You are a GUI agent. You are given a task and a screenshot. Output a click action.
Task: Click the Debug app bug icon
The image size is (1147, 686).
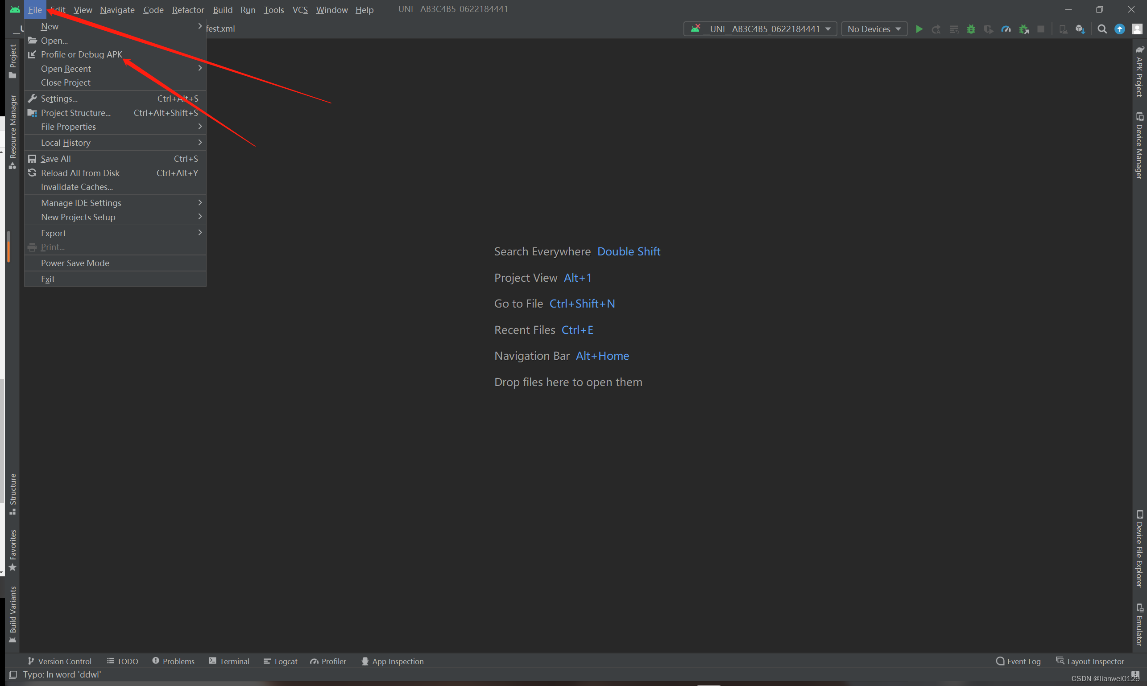pyautogui.click(x=971, y=29)
